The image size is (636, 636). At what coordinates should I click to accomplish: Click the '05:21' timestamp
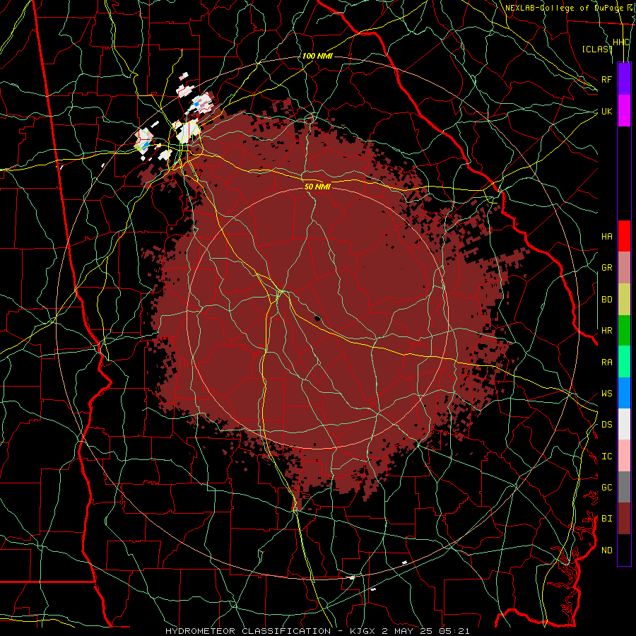456,631
